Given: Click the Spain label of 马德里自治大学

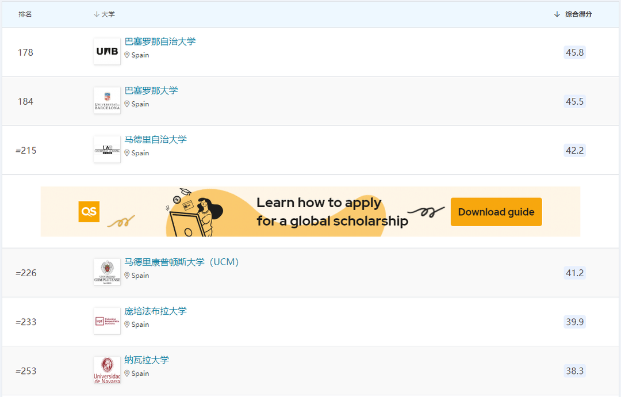Looking at the screenshot, I should tap(140, 153).
